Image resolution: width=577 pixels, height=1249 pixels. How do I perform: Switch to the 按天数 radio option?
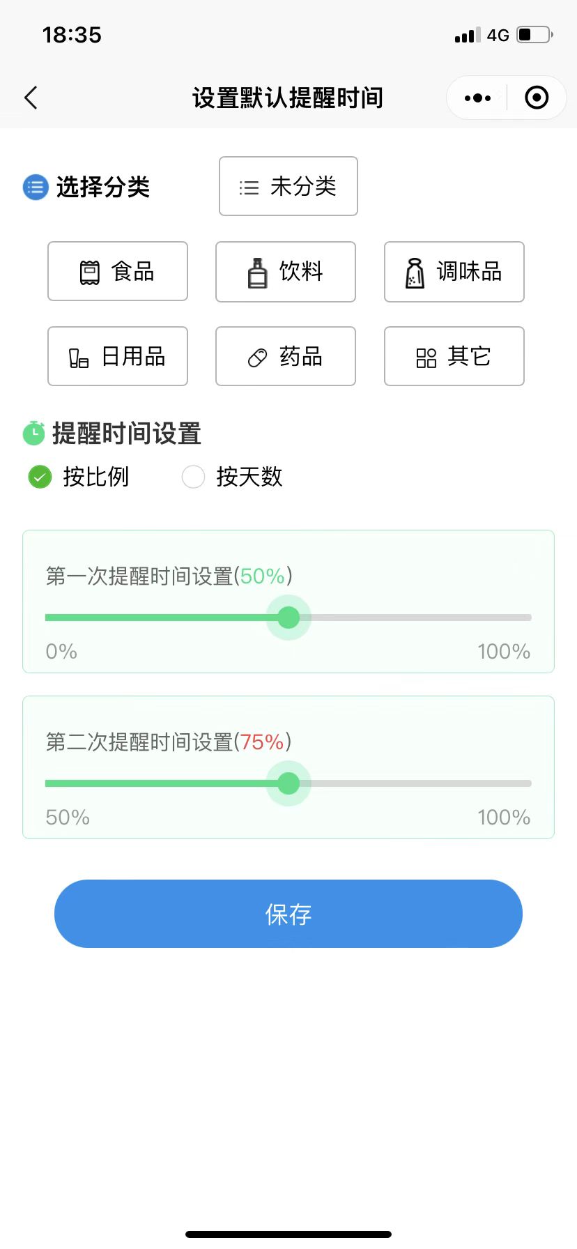point(193,477)
